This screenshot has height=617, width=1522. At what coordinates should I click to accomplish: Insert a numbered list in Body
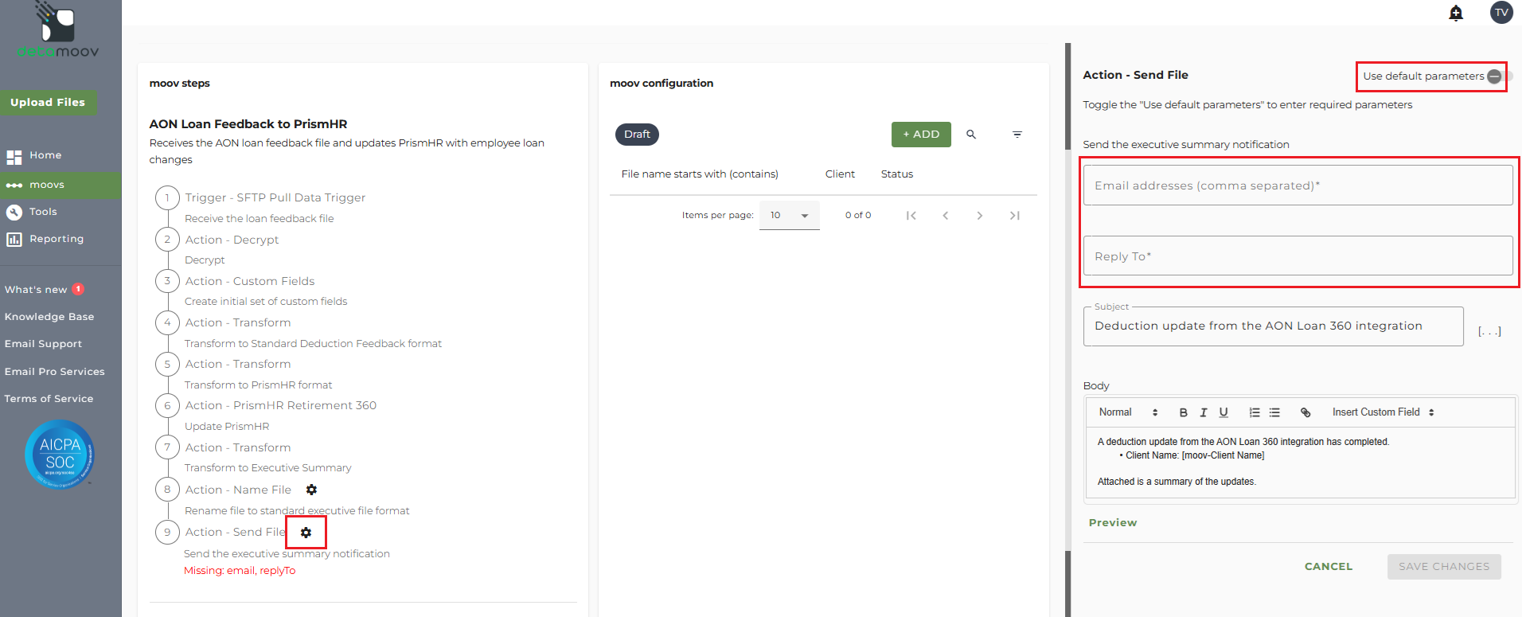click(x=1255, y=412)
